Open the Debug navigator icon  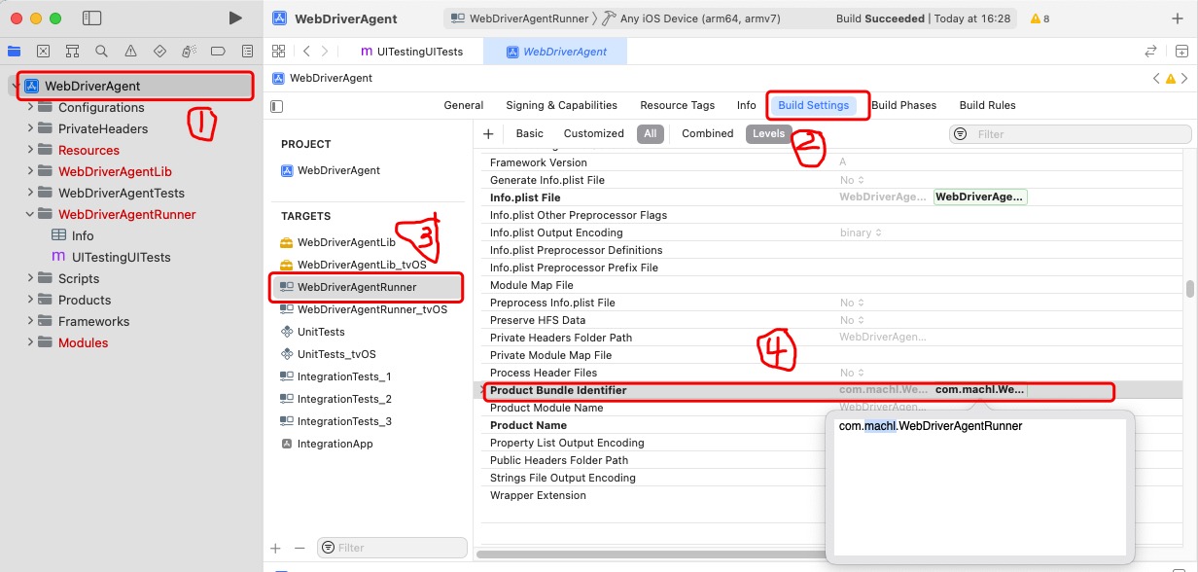[189, 52]
